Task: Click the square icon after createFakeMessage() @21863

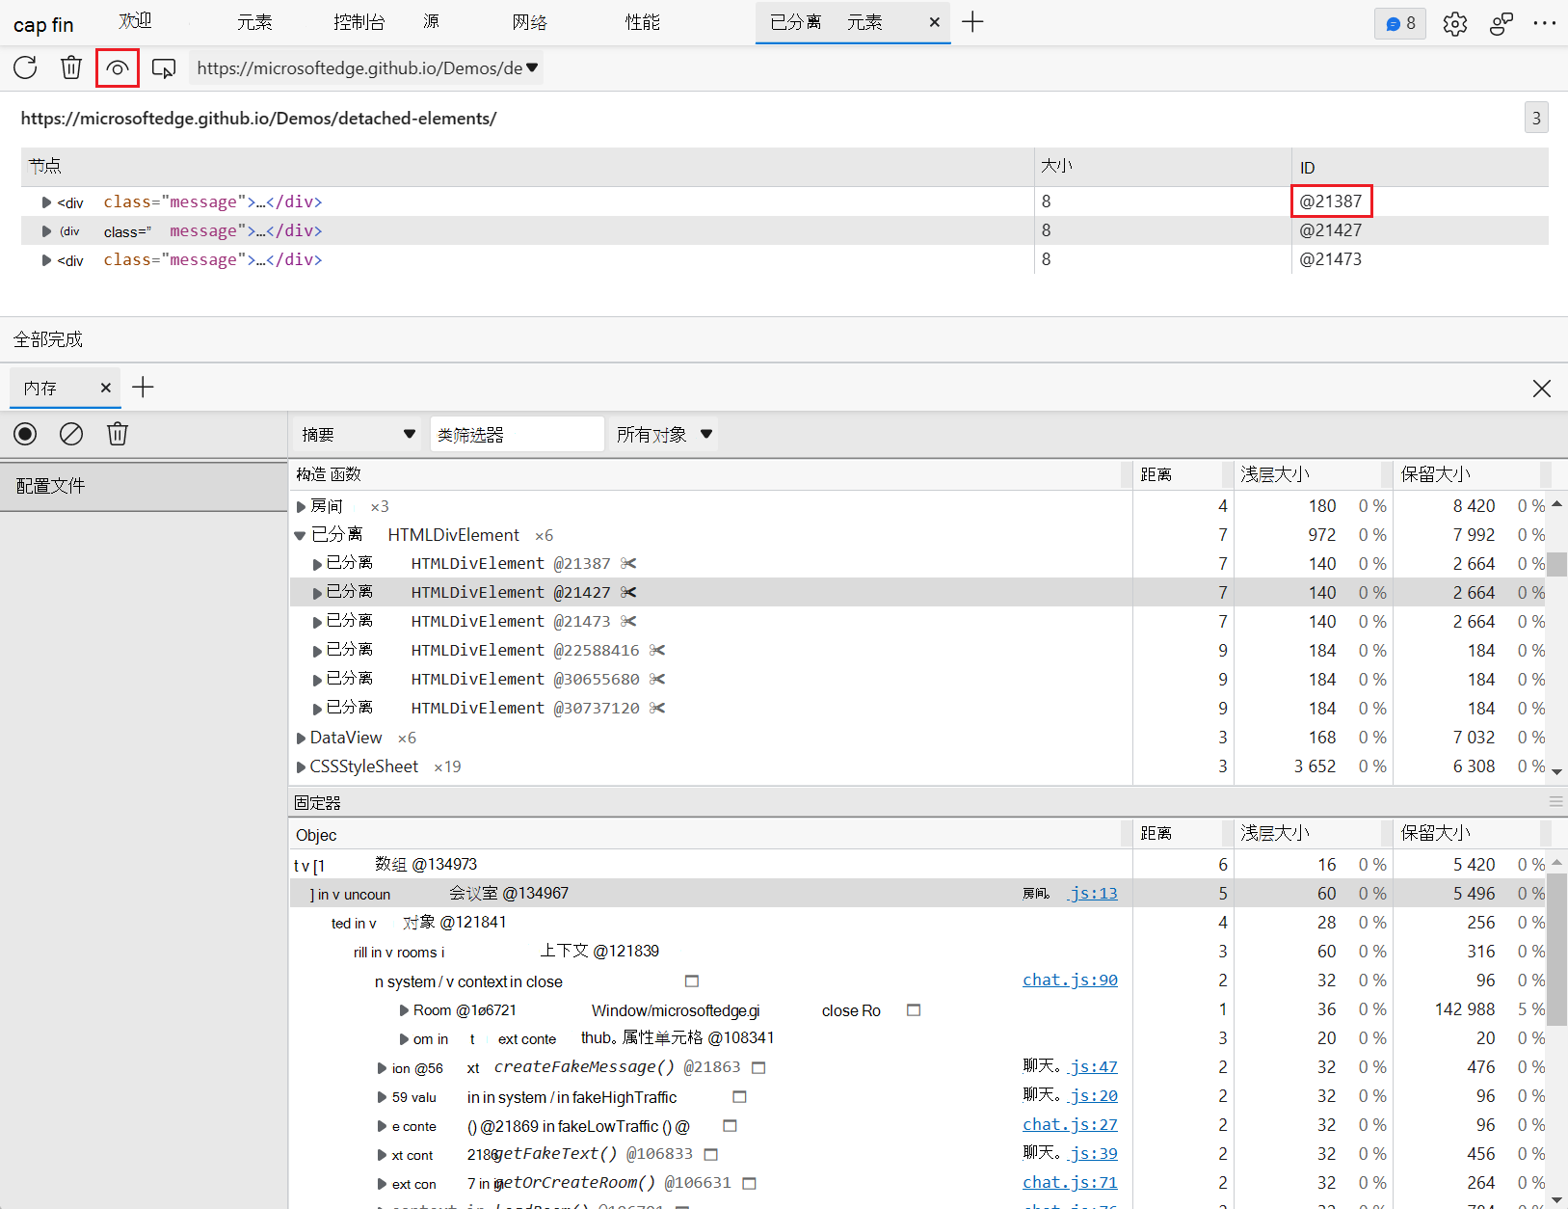Action: 758,1067
